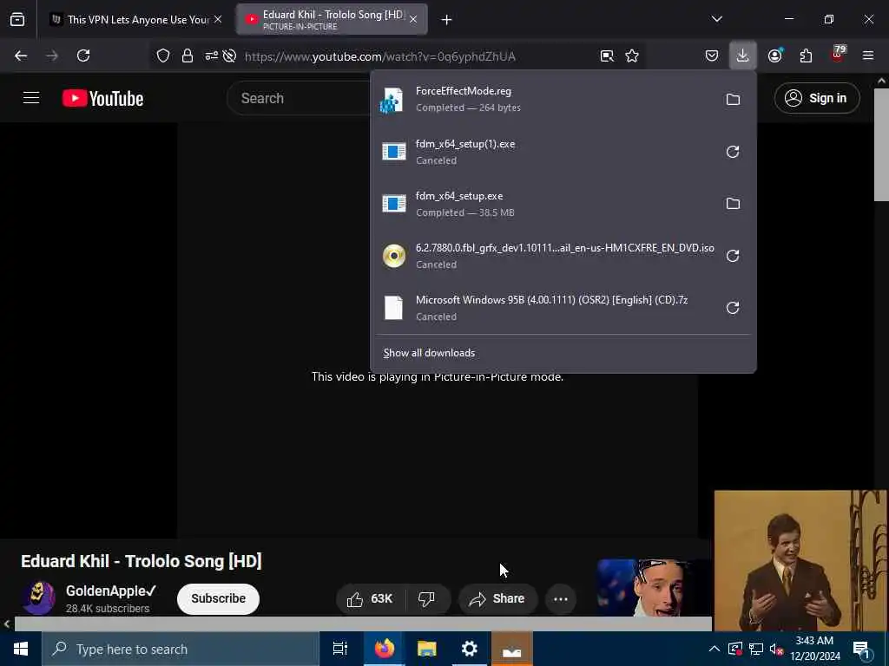Sign in to YouTube

pyautogui.click(x=817, y=98)
